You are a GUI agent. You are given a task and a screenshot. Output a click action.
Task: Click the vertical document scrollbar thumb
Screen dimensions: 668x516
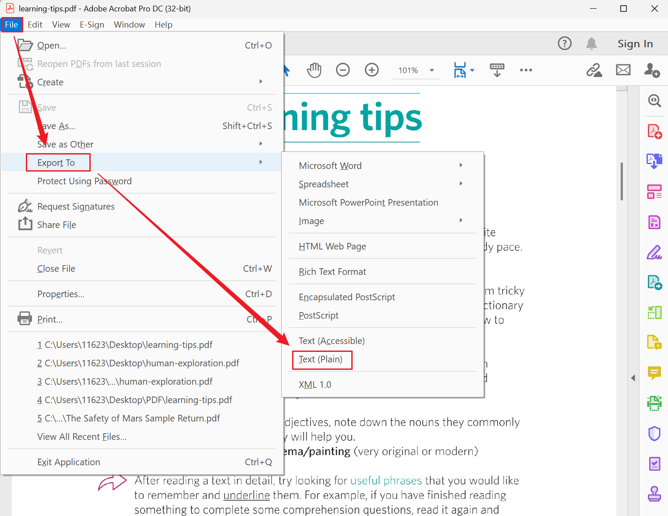[622, 181]
